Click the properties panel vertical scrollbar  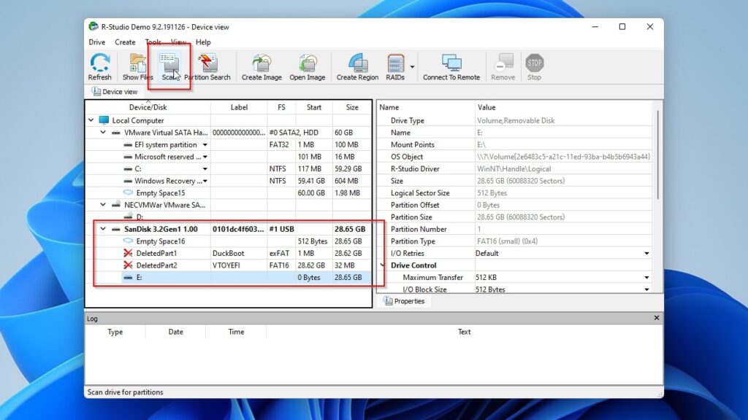(x=658, y=155)
